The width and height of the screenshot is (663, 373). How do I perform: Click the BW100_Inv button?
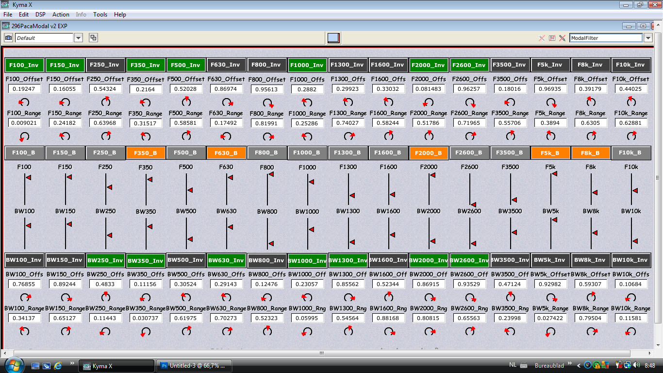tap(24, 260)
